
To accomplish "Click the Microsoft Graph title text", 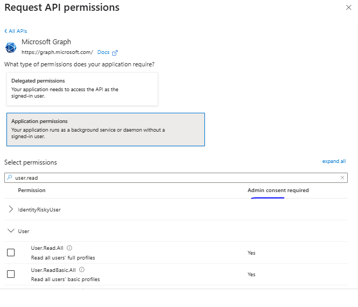I will pos(46,42).
